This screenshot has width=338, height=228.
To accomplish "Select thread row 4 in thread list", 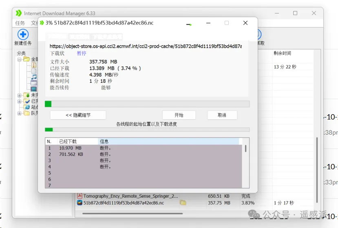I will (144, 167).
